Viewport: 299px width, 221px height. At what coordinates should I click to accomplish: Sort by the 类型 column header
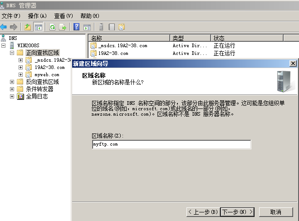(190, 38)
